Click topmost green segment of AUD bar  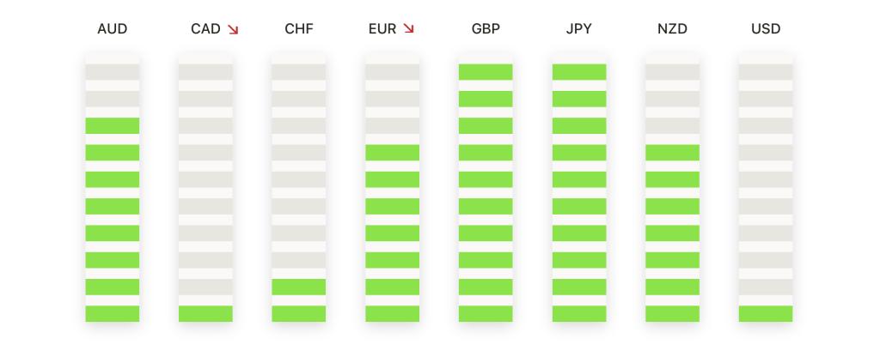pyautogui.click(x=113, y=125)
